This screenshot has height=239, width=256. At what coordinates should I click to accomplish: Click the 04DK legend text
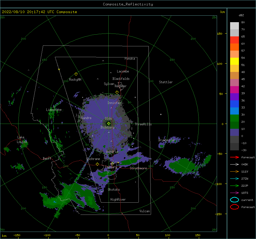(x=245, y=164)
